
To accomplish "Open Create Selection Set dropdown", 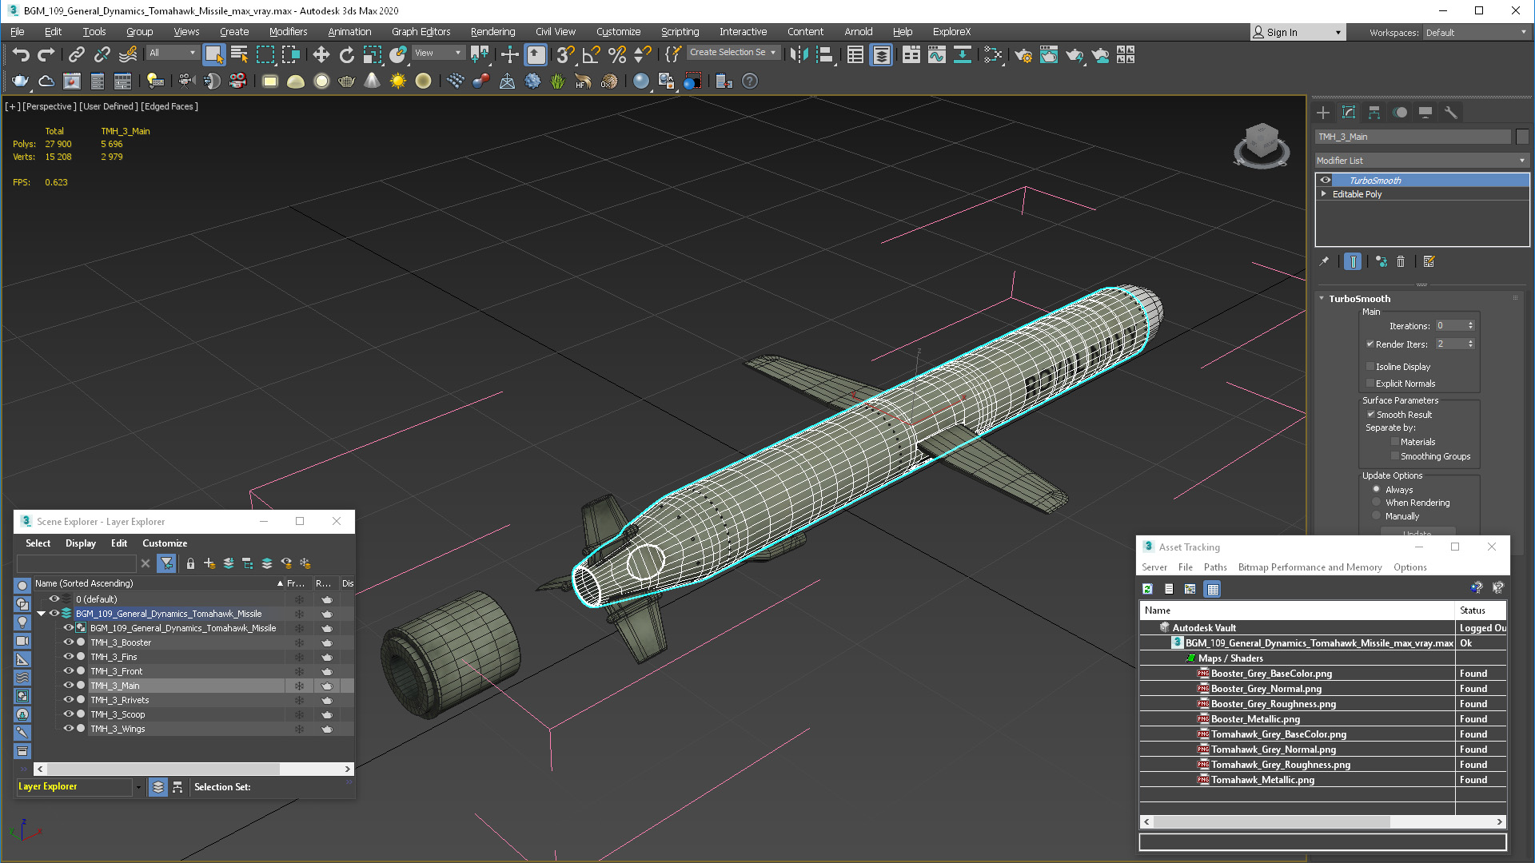I will [733, 53].
